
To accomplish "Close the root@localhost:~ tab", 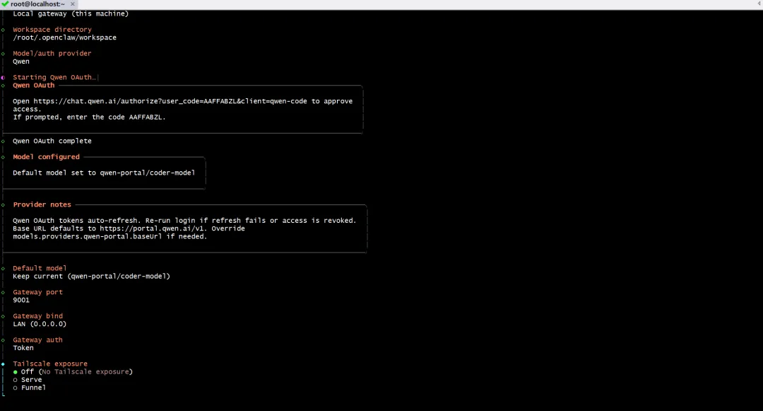I will click(73, 4).
